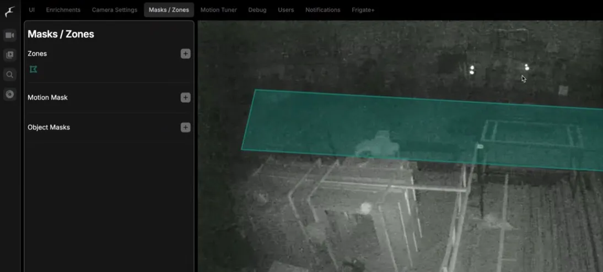Select the green zone polygon icon
This screenshot has width=603, height=272.
click(34, 69)
